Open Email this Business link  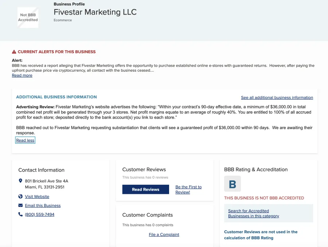[x=43, y=206]
